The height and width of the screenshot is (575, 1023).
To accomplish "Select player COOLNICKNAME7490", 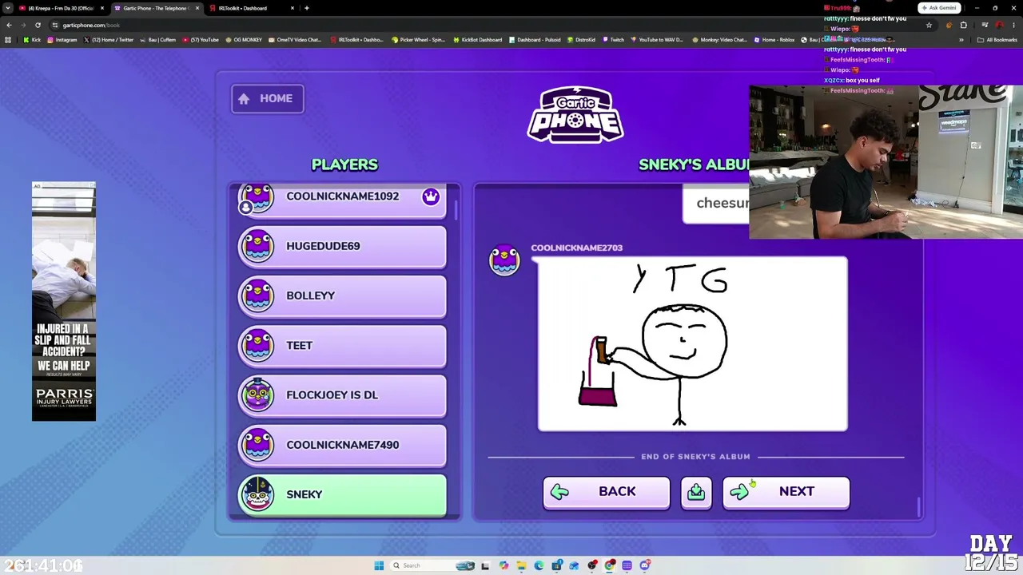I will click(342, 445).
